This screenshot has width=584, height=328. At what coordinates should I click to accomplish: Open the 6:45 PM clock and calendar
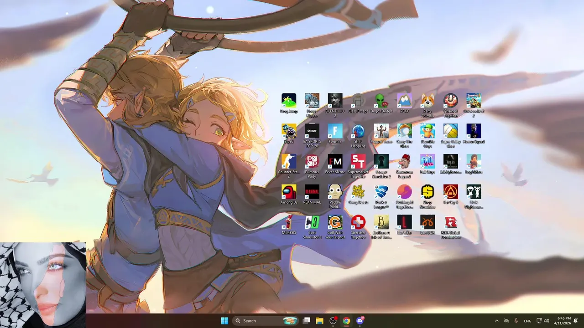562,321
